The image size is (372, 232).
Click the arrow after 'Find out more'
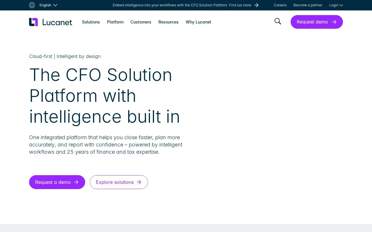256,5
